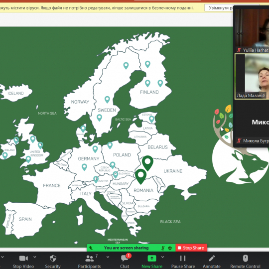
Task: Expand the arrow next to Stop Video
Action: (x=35, y=257)
